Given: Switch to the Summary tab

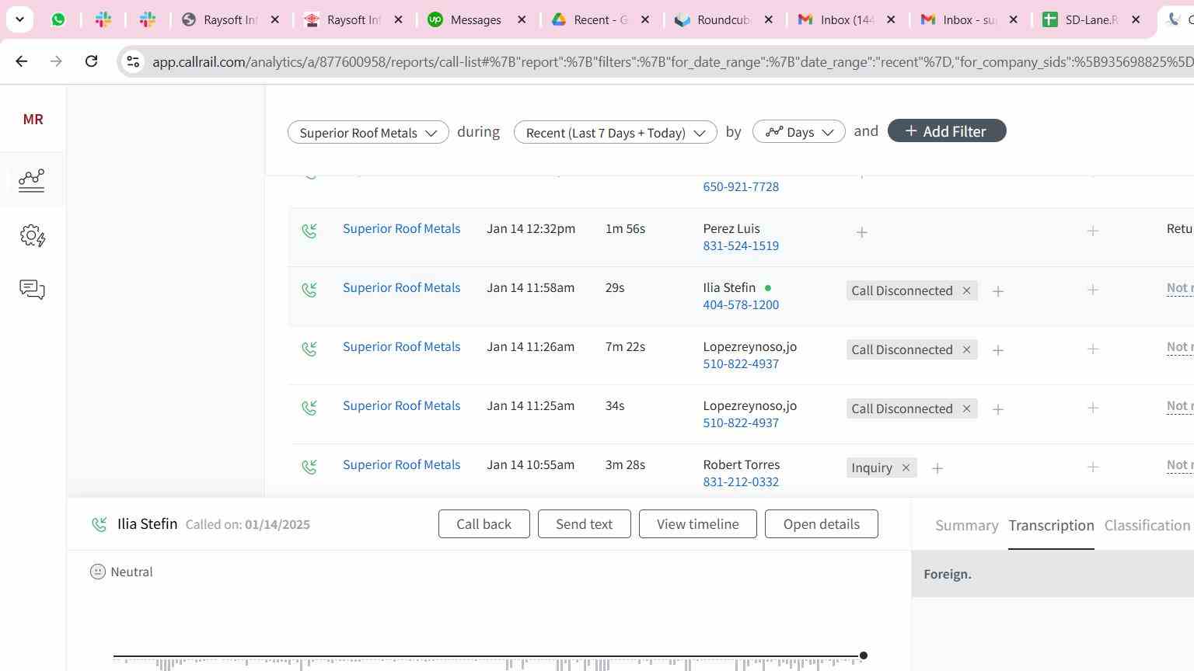Looking at the screenshot, I should (x=966, y=525).
